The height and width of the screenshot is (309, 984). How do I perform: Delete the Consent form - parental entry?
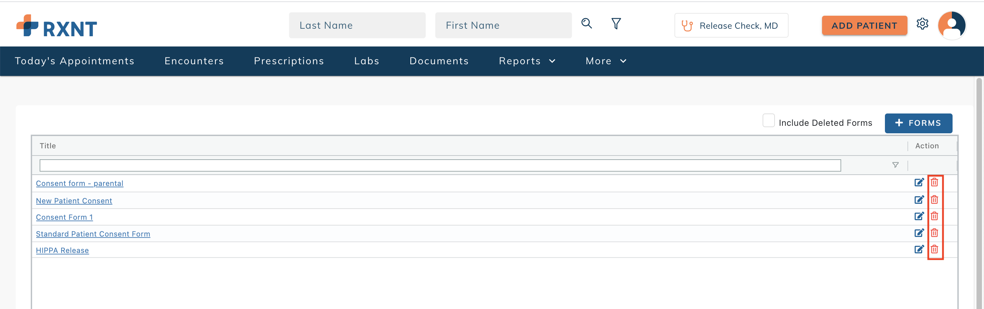934,183
